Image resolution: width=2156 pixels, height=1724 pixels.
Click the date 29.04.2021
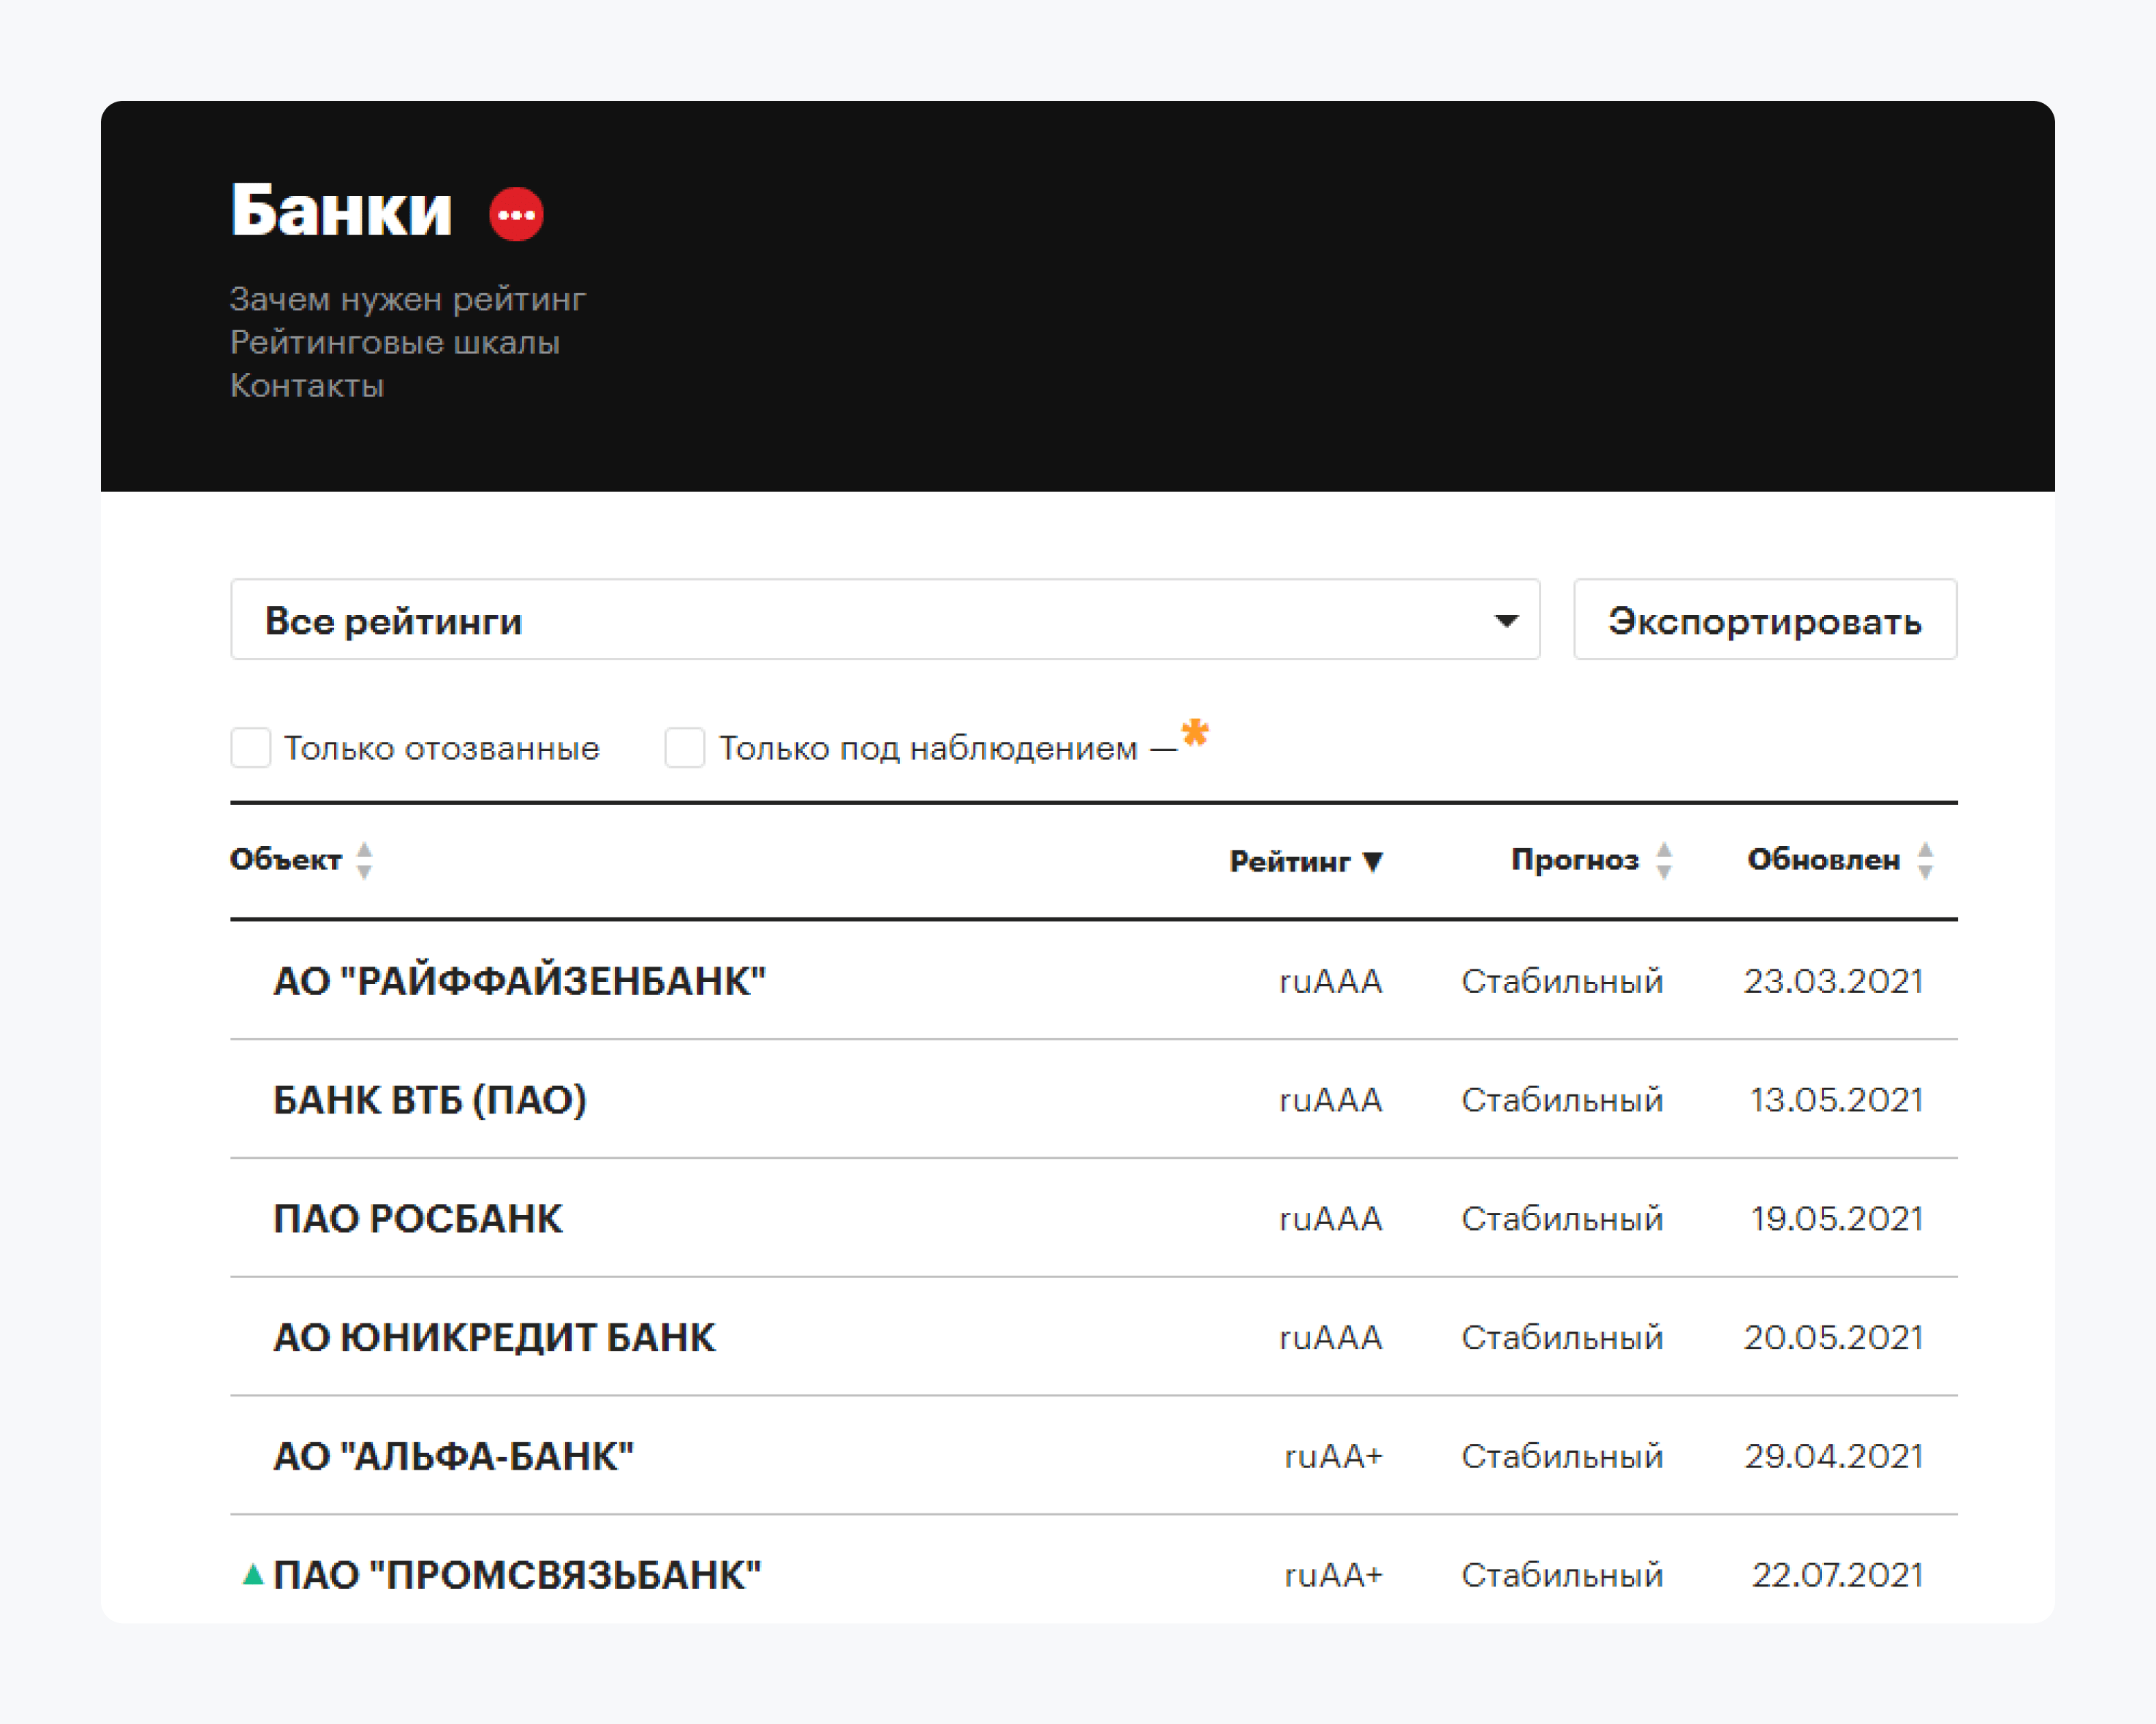coord(1834,1456)
